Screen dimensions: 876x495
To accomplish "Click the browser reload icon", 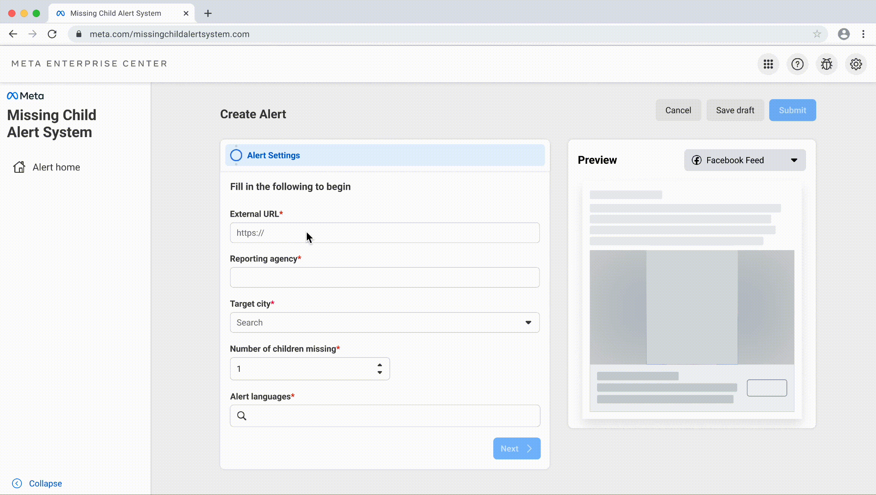I will [52, 34].
